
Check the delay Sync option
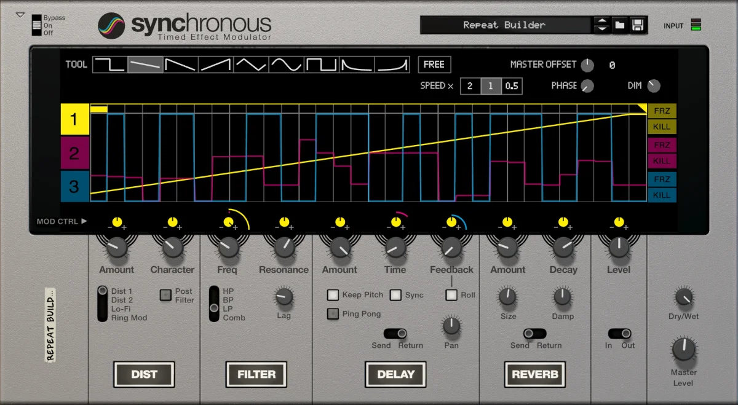(395, 295)
